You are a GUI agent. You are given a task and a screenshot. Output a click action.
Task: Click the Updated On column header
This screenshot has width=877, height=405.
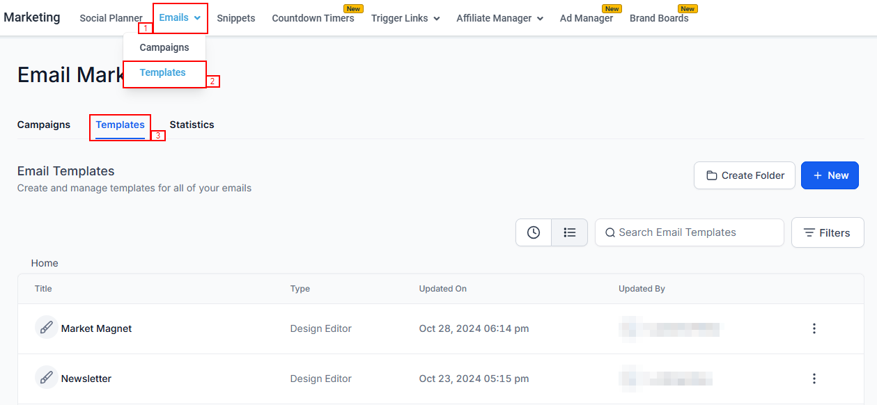[x=443, y=288]
